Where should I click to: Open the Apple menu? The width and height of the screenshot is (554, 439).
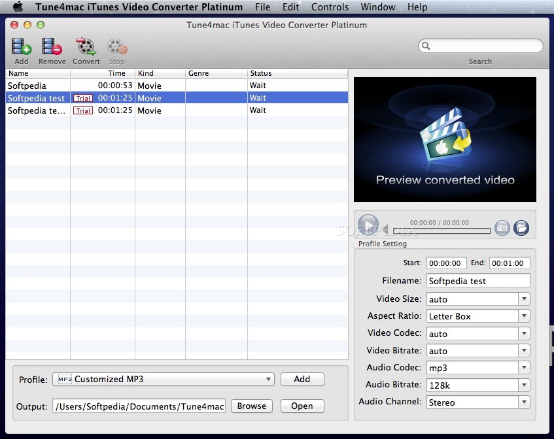coord(18,7)
